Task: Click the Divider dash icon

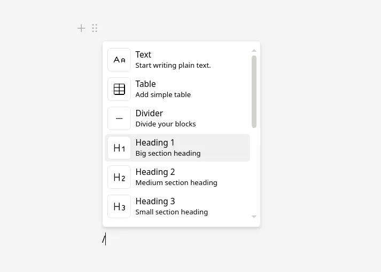Action: 119,118
